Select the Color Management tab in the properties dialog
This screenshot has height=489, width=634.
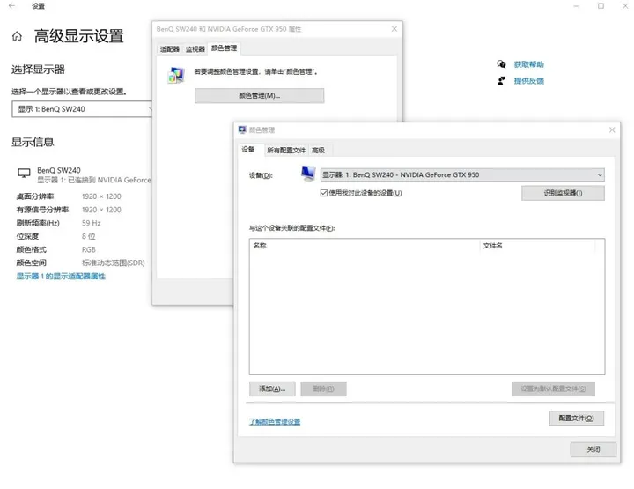pyautogui.click(x=224, y=48)
